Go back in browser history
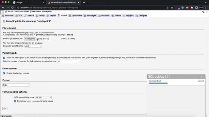209x117 pixels. 3,8
